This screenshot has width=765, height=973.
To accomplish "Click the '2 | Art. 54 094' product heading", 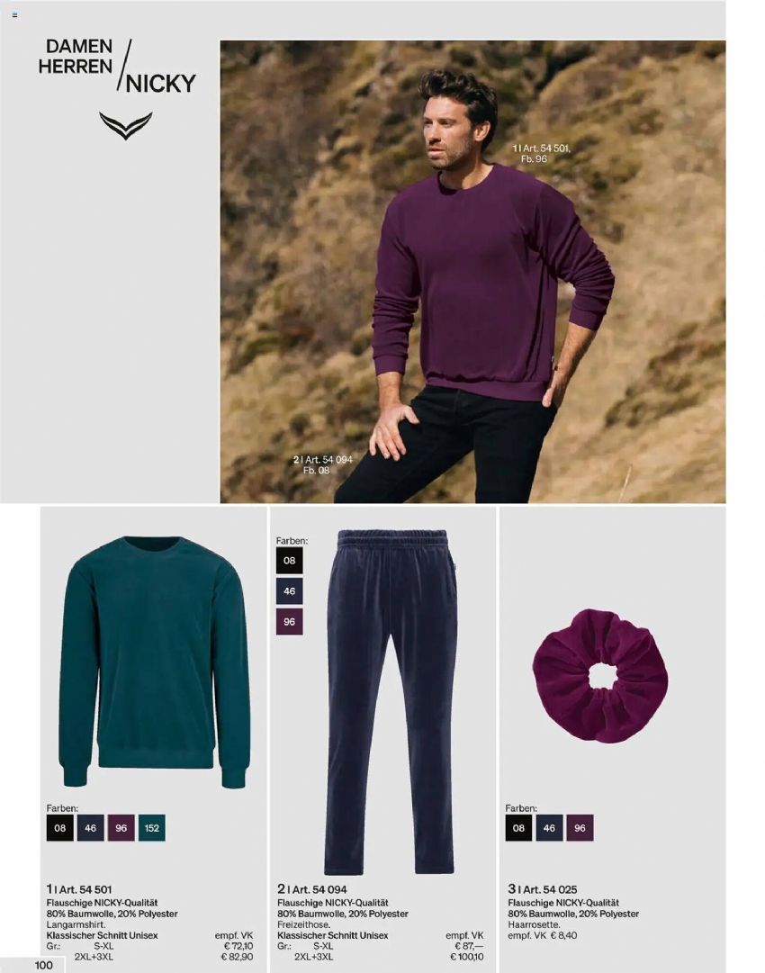I will pyautogui.click(x=312, y=889).
